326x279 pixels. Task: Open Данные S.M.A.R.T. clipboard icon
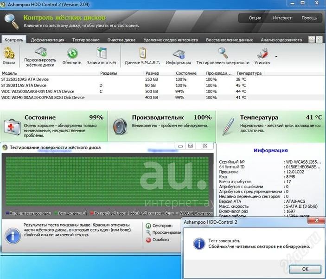143,53
